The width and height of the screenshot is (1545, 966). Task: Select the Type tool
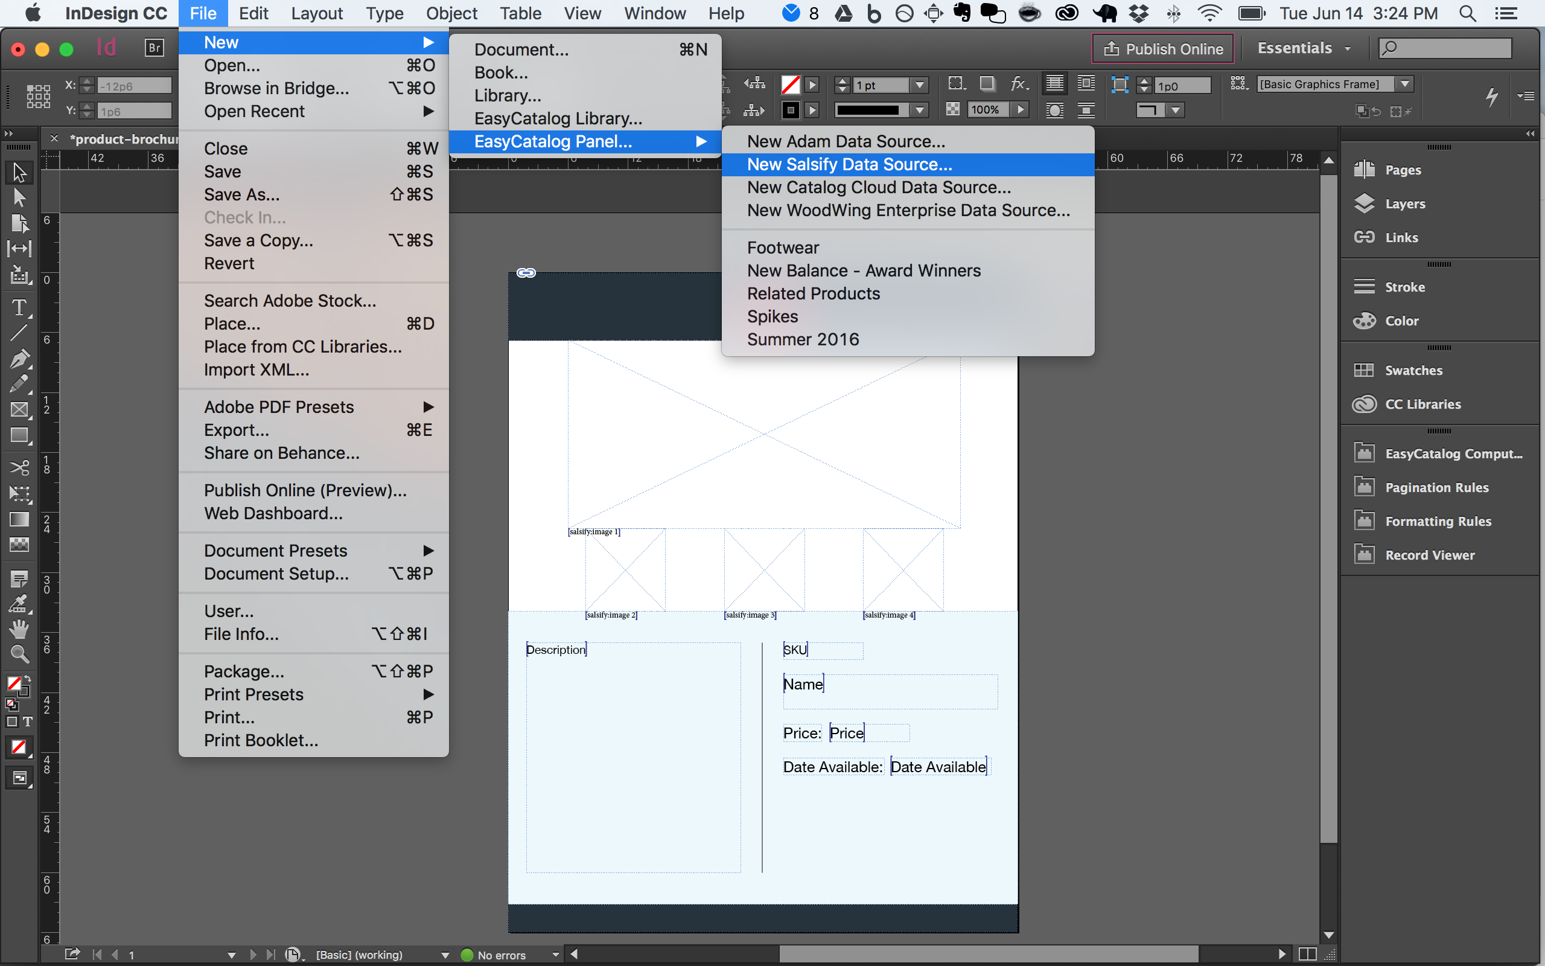(x=19, y=308)
